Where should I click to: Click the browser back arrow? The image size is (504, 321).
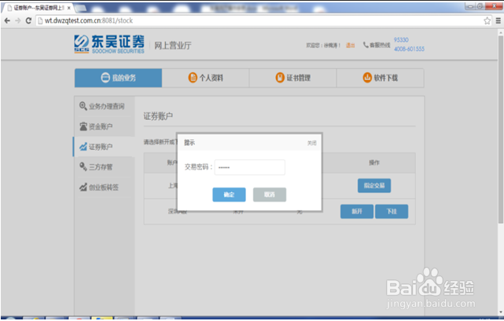(7, 20)
